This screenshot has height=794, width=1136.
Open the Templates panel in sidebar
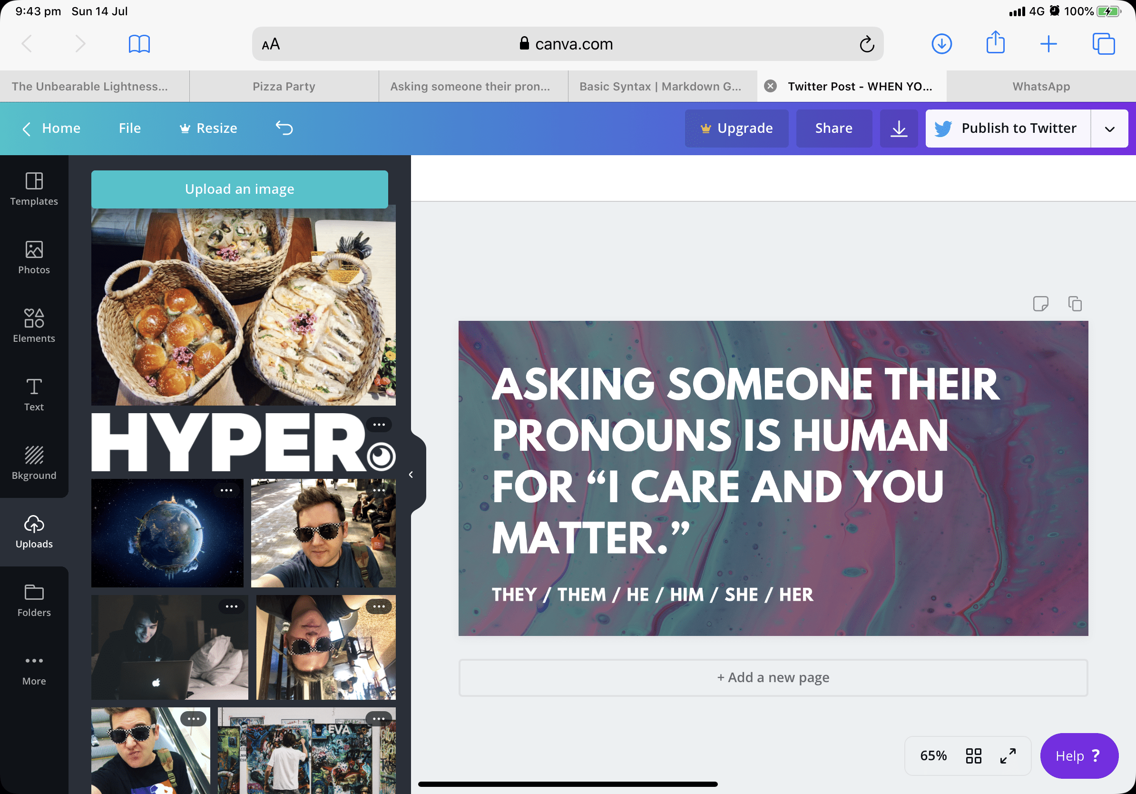[34, 189]
